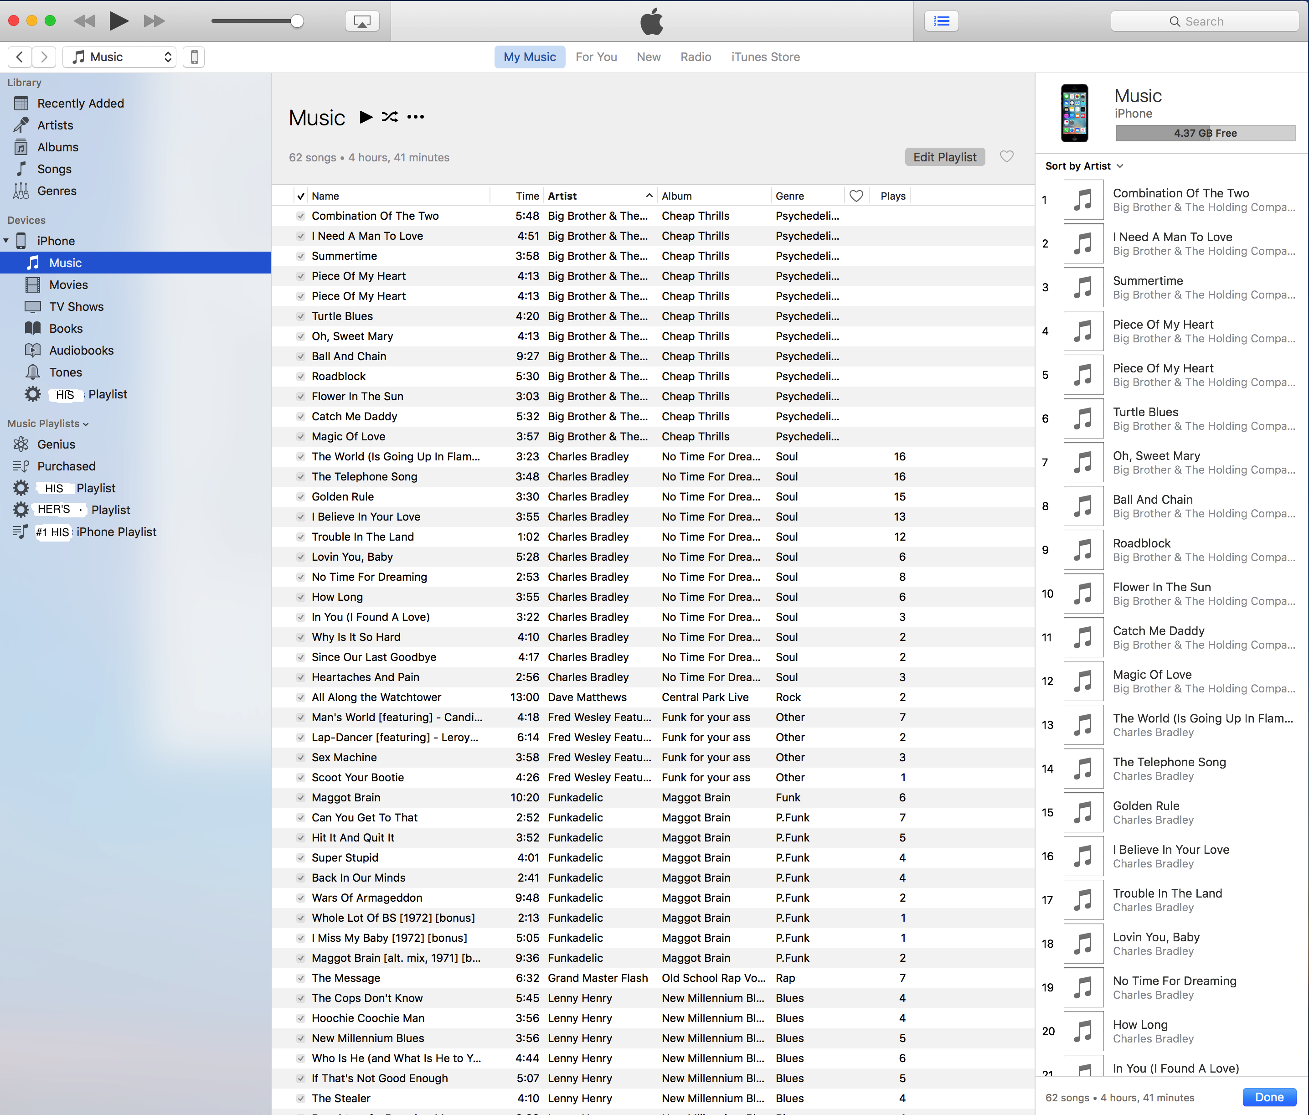1309x1115 pixels.
Task: Open the Genius playlist
Action: 56,444
